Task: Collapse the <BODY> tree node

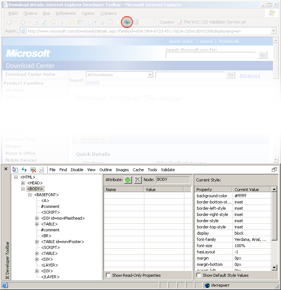Action: [23, 189]
